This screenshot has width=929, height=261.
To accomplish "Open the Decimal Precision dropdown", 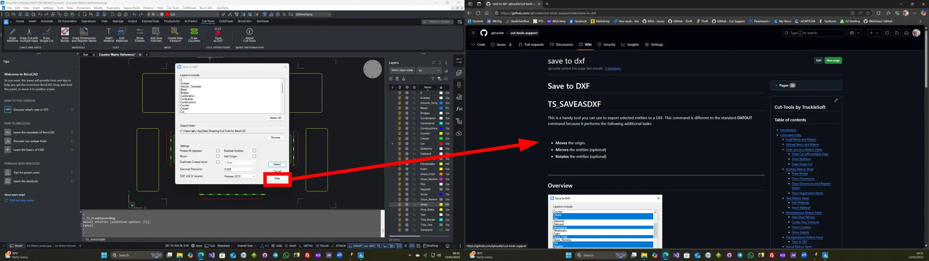I will (x=240, y=169).
